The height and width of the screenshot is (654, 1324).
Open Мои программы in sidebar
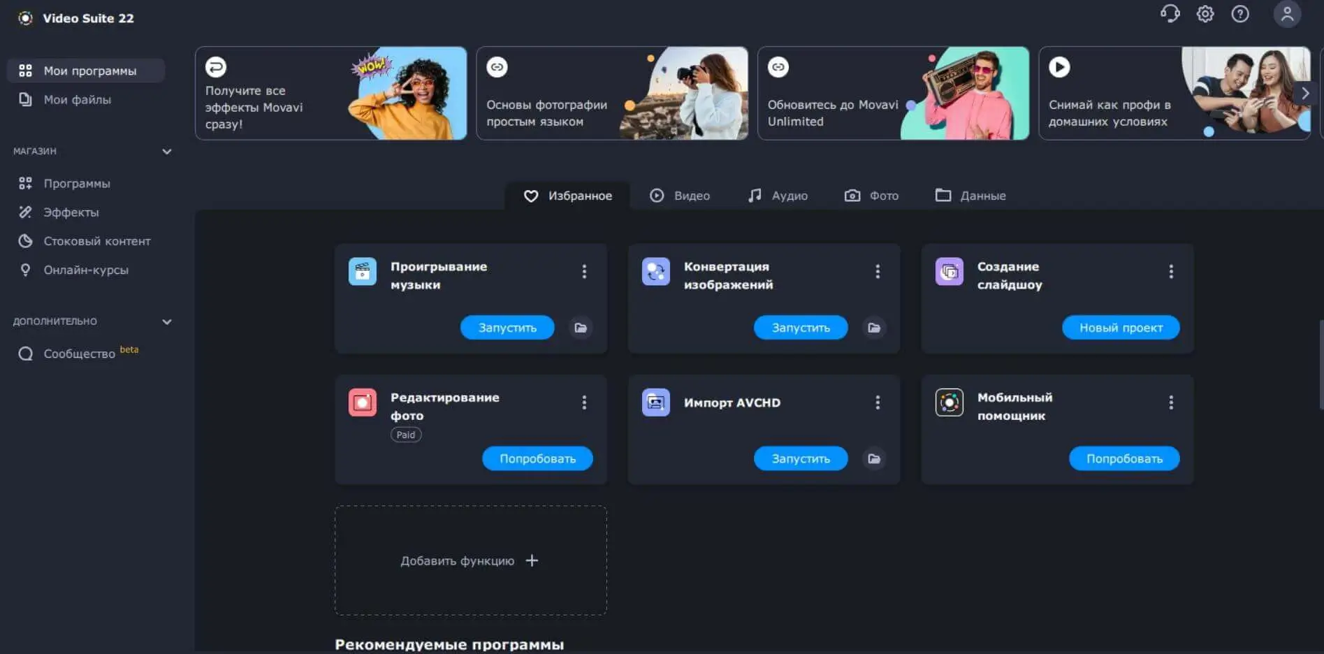pyautogui.click(x=86, y=71)
